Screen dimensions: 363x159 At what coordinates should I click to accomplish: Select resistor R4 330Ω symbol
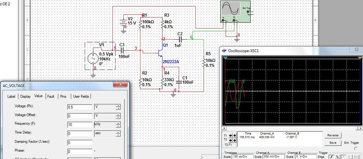(x=162, y=82)
